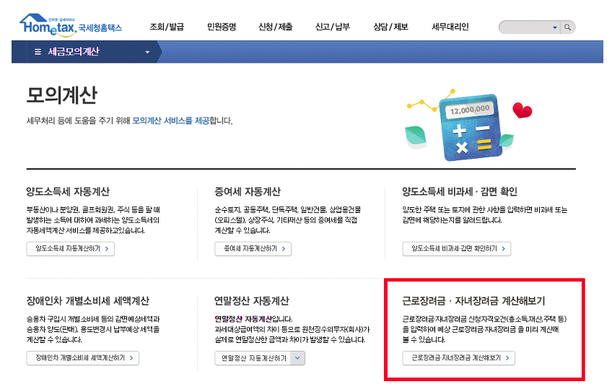Viewport: 612px width, 392px height.
Task: Click the 증여세 자동계산하기 button
Action: click(253, 249)
